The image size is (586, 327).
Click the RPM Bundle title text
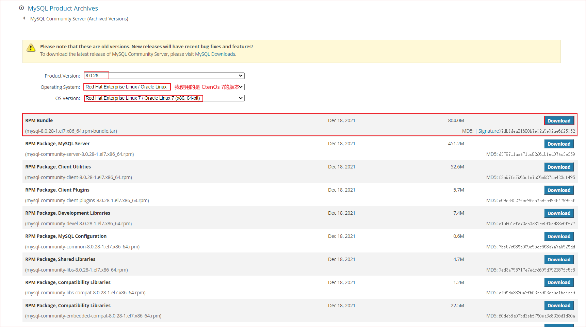click(x=39, y=120)
